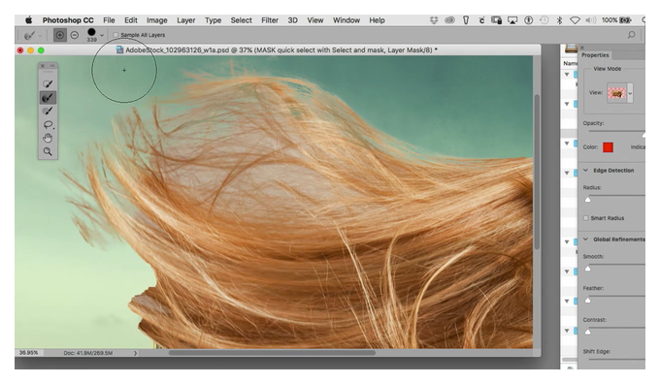The height and width of the screenshot is (384, 660).
Task: Click the View mode overlay thumbnail
Action: pos(617,93)
